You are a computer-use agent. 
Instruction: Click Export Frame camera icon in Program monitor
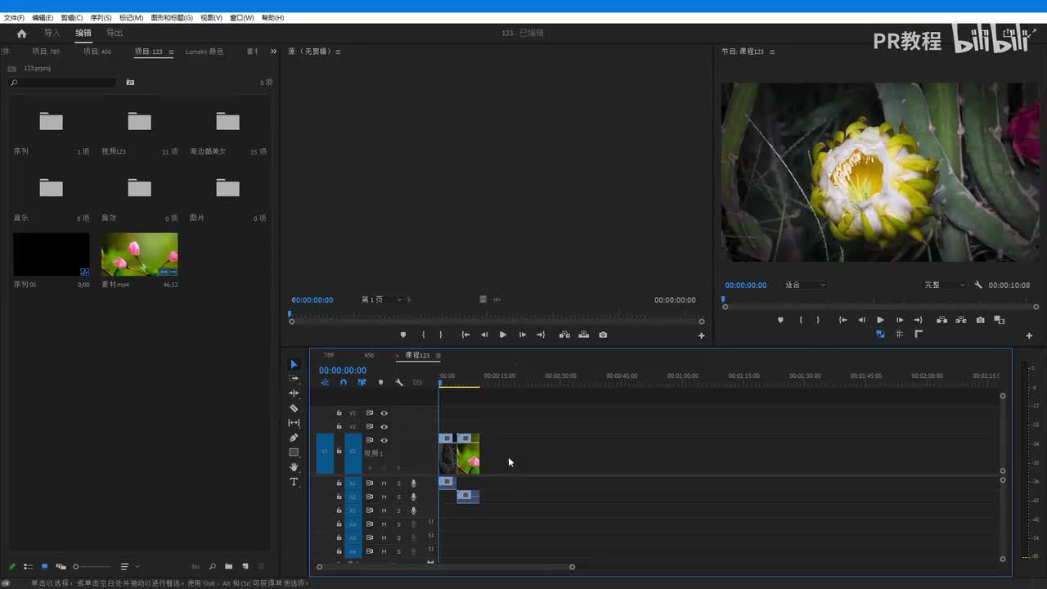[980, 320]
